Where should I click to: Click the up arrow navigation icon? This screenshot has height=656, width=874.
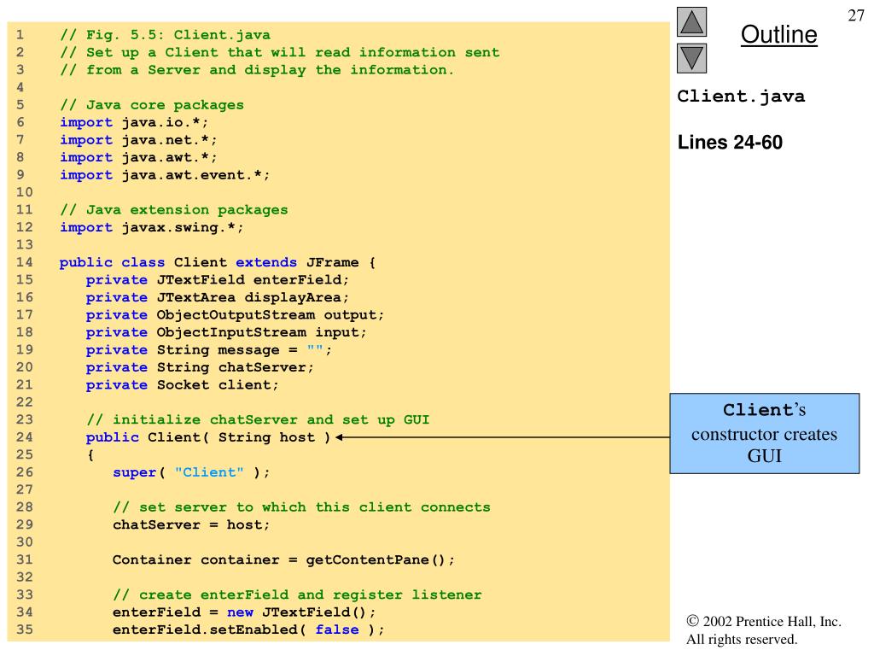click(x=691, y=21)
